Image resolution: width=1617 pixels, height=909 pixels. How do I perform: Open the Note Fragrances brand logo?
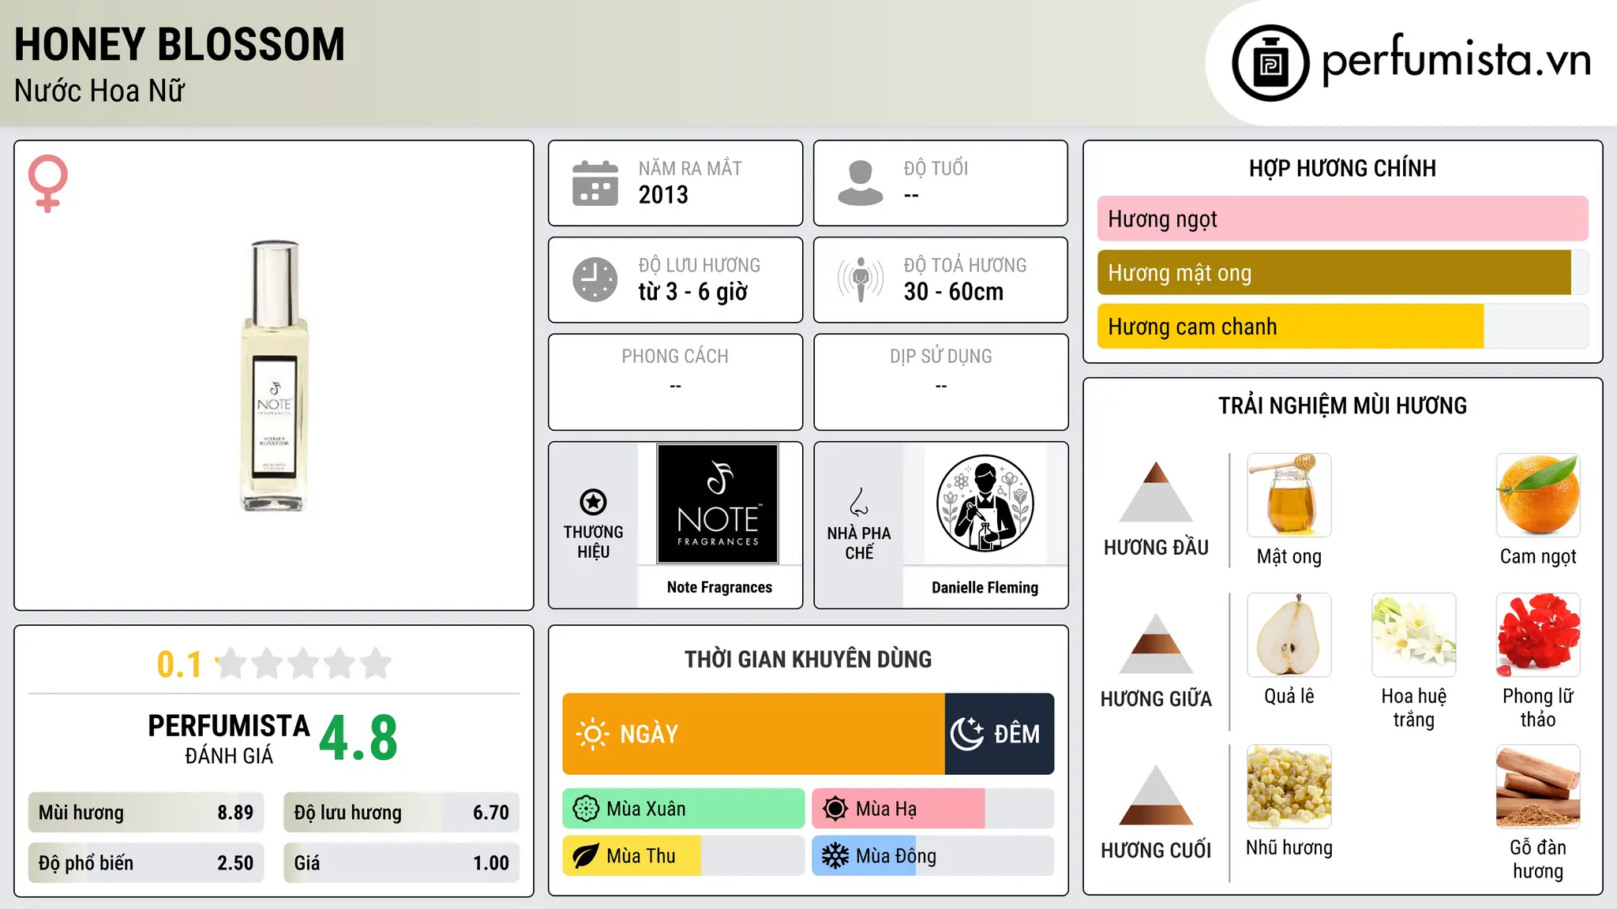(x=718, y=503)
